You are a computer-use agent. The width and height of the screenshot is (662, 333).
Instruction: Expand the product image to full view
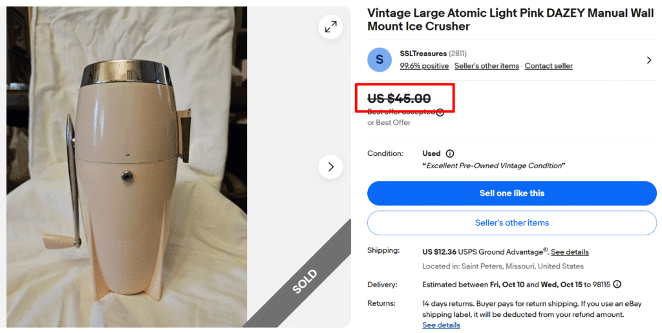(330, 27)
